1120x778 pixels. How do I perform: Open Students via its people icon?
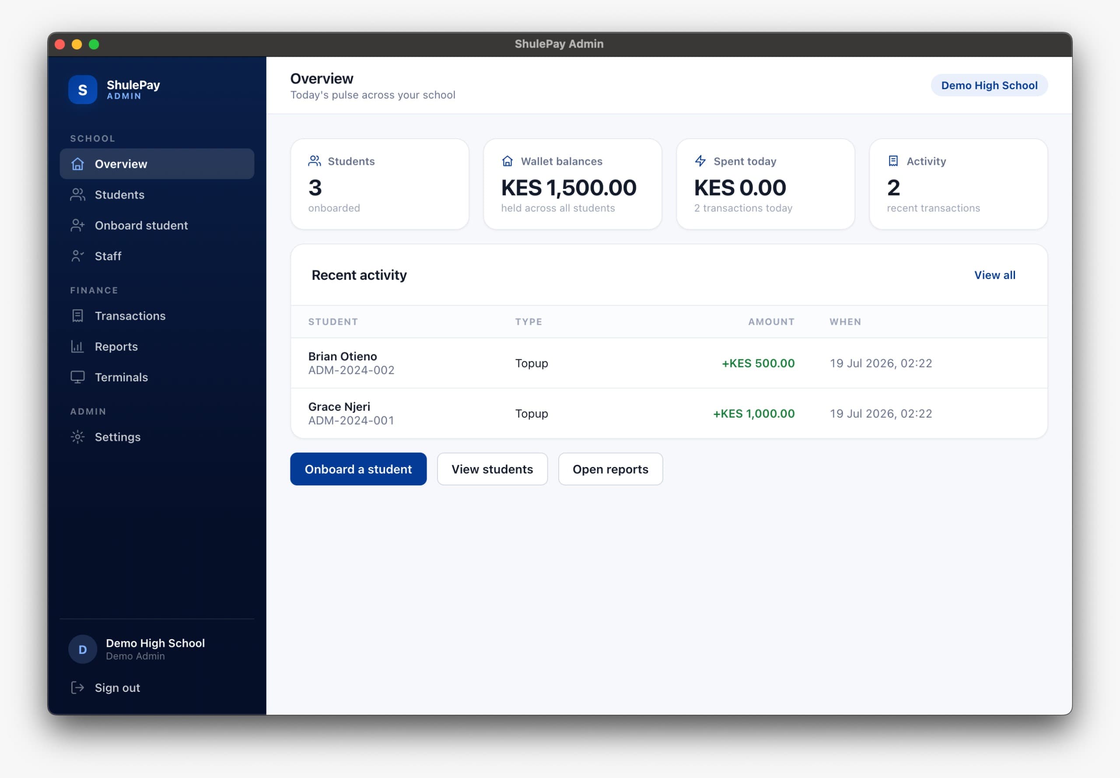77,195
